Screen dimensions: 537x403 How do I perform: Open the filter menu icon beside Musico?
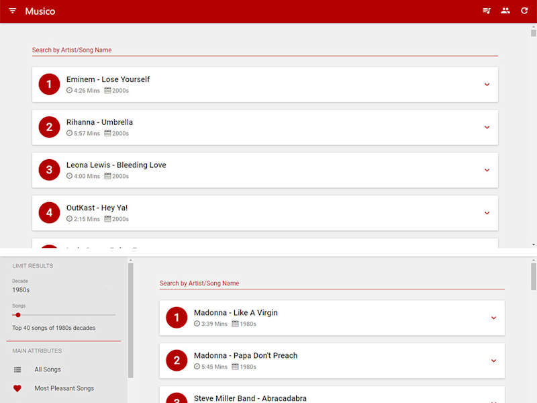coord(13,11)
